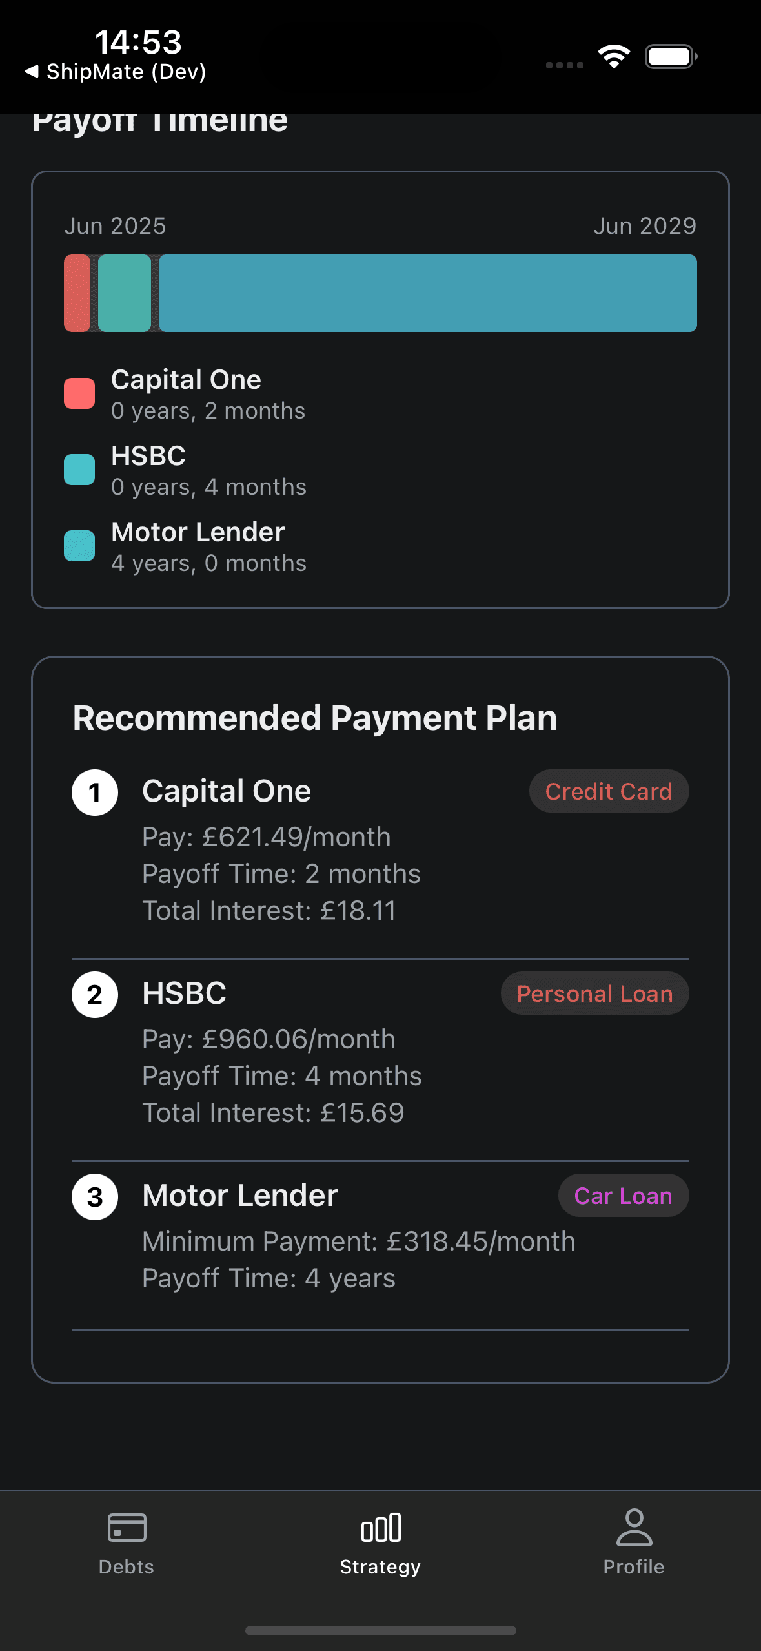
Task: Select the red Capital One timeline segment
Action: (77, 293)
